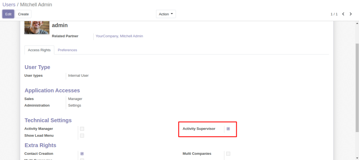Screen dimensions: 359x160
Task: Click the 'User Type' heading
Action: pos(37,67)
